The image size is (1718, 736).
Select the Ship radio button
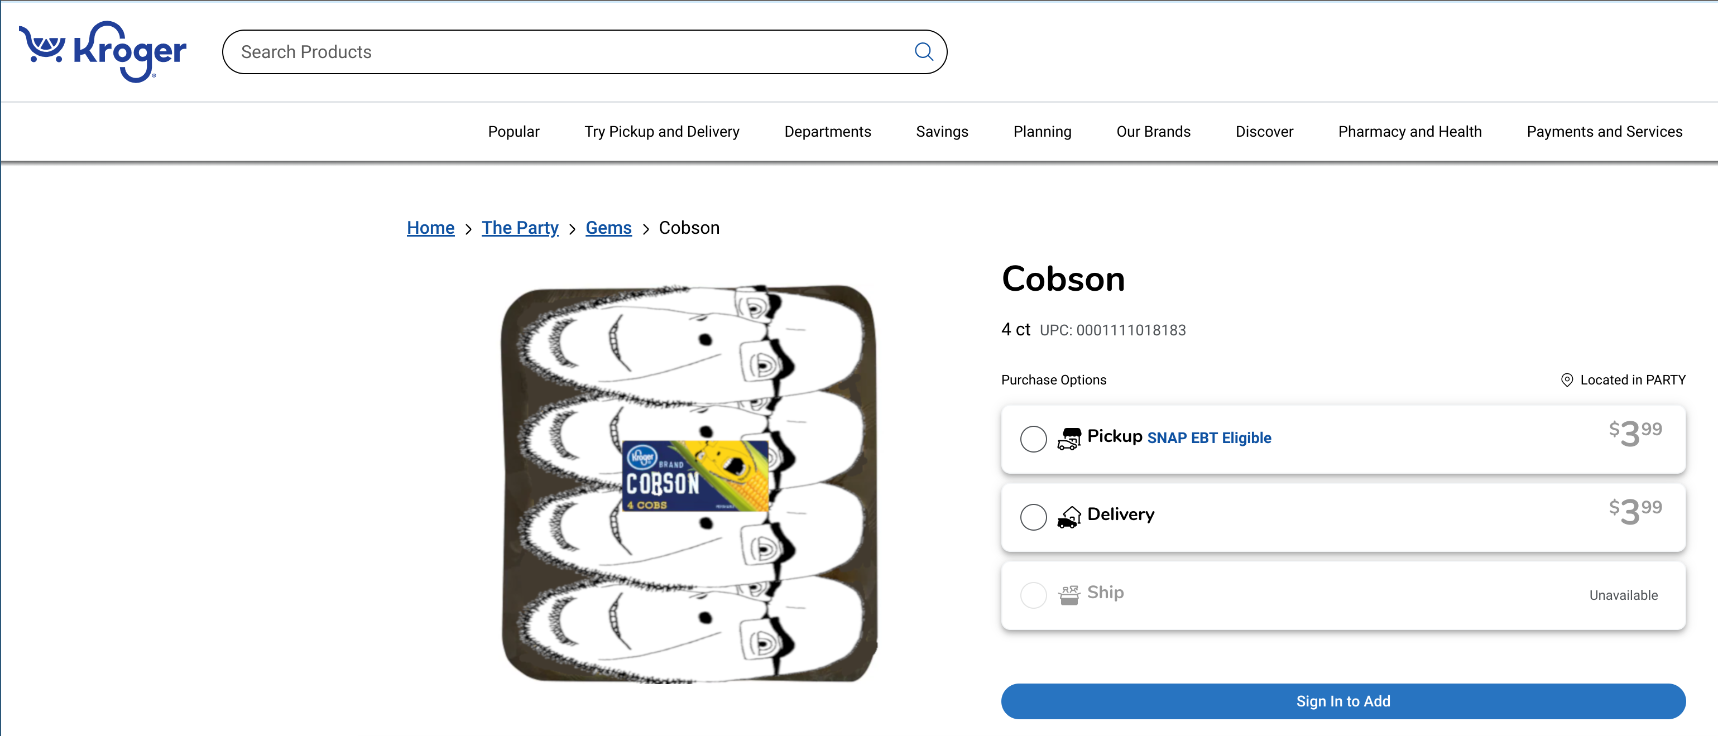(1033, 595)
